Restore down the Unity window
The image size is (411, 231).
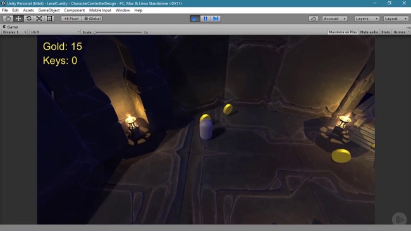pos(390,3)
